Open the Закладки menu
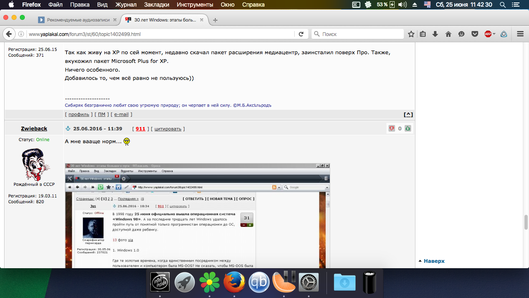This screenshot has width=529, height=298. coord(157,5)
